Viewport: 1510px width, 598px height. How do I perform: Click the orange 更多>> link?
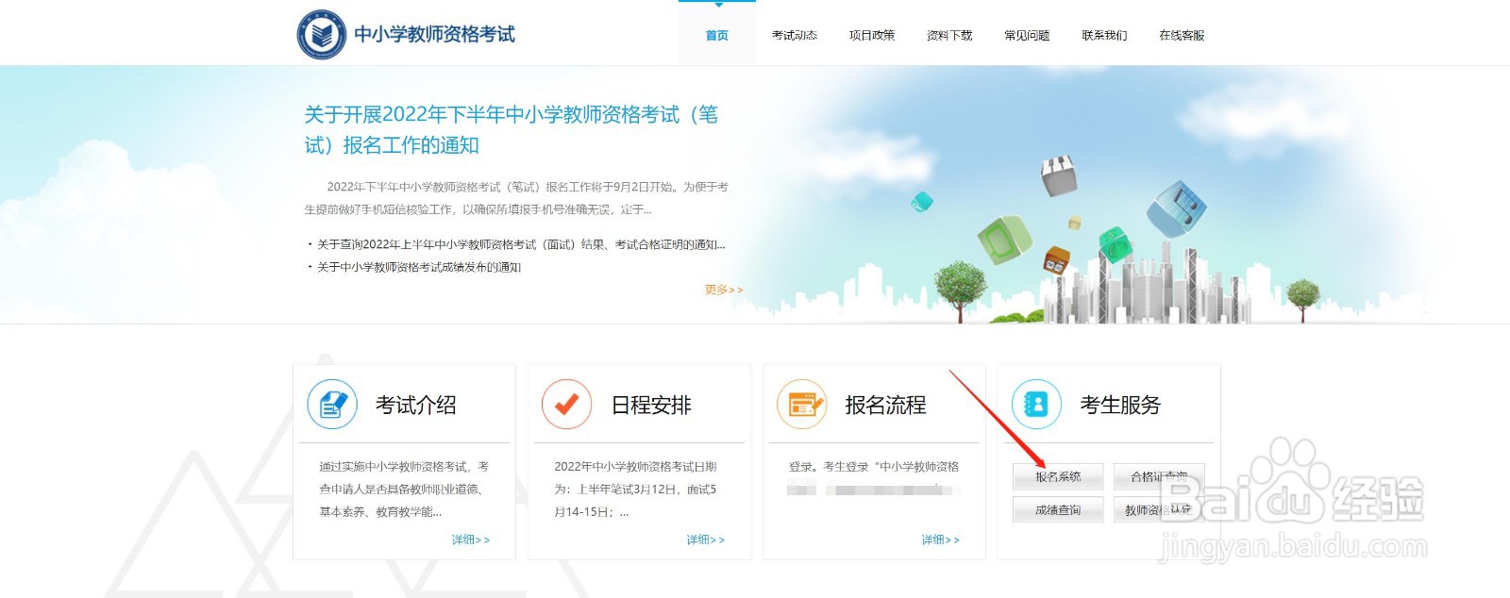[x=724, y=290]
